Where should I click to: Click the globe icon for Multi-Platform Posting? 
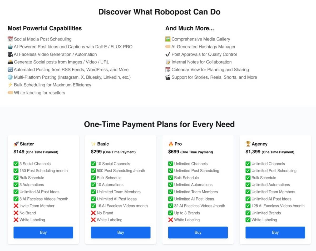(x=10, y=77)
